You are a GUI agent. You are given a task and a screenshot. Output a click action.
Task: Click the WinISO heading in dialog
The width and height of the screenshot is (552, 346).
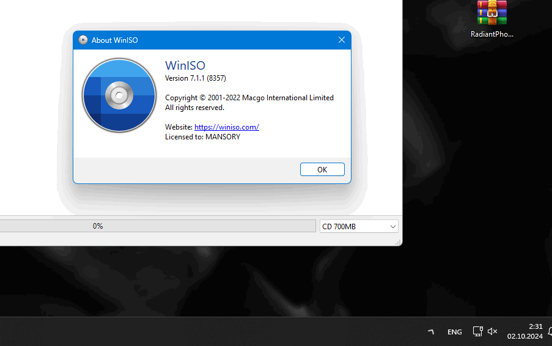coord(185,65)
